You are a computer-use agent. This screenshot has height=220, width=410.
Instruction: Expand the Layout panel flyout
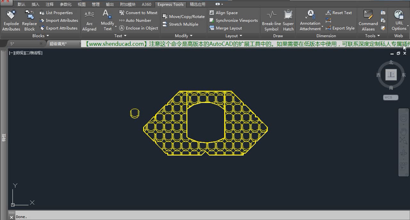pos(234,36)
